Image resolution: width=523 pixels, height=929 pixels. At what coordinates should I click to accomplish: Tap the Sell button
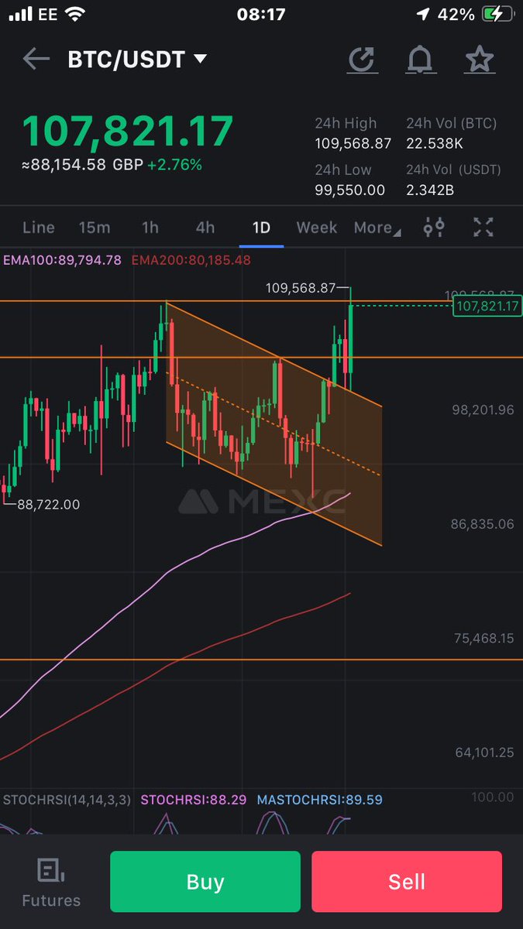pos(407,882)
